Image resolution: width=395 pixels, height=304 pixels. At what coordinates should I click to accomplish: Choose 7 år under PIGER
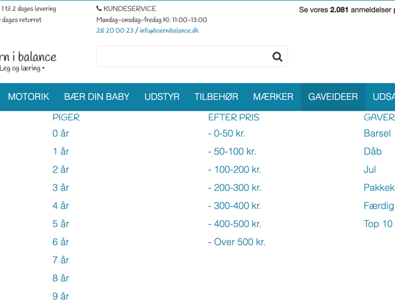60,260
